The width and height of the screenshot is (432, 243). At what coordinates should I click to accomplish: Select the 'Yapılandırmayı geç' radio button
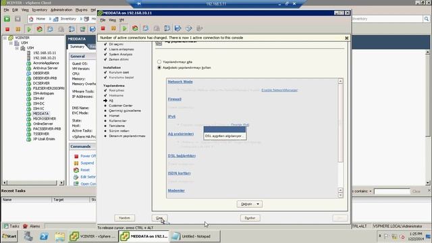[x=159, y=61]
